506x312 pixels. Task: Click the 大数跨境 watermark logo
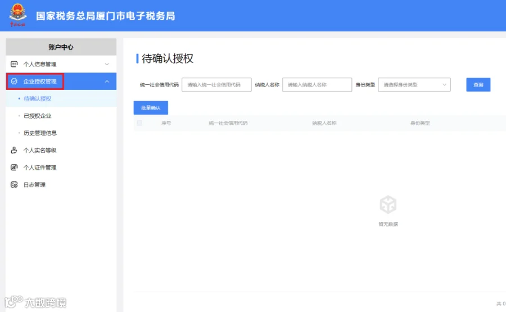click(x=35, y=302)
